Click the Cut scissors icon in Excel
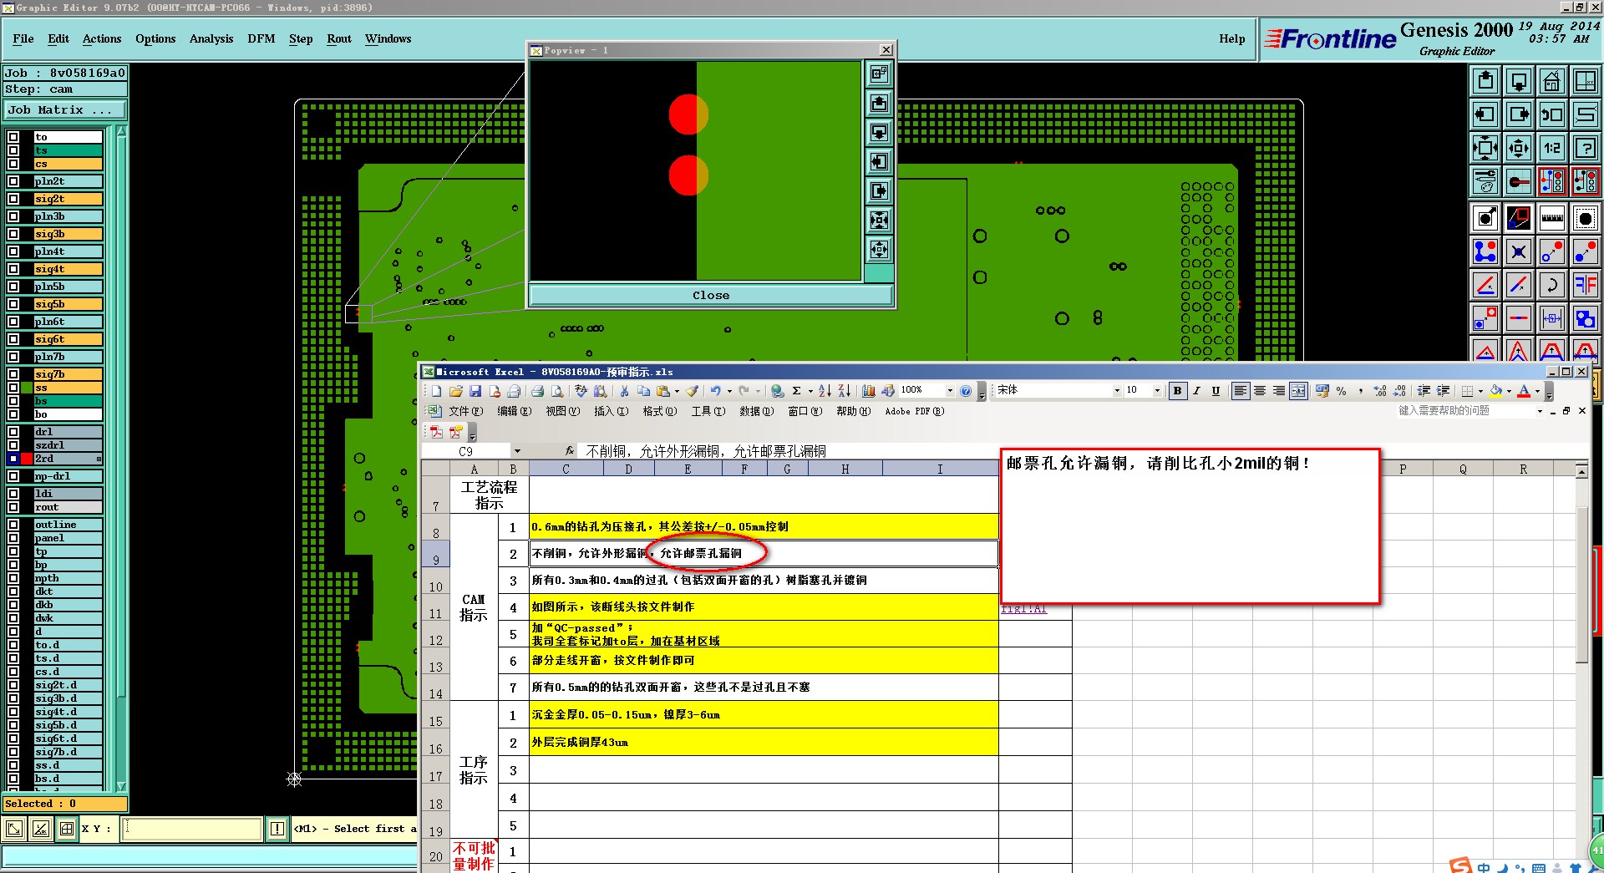Viewport: 1604px width, 873px height. 624,390
